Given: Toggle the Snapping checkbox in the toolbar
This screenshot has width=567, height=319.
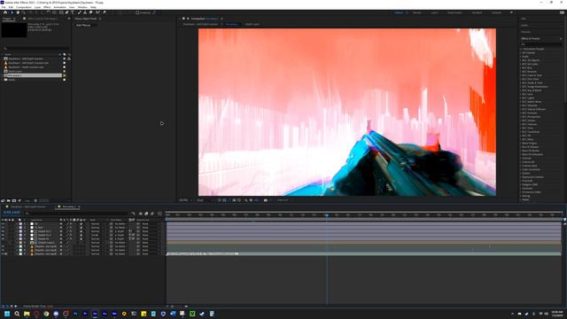Looking at the screenshot, I should [x=137, y=12].
